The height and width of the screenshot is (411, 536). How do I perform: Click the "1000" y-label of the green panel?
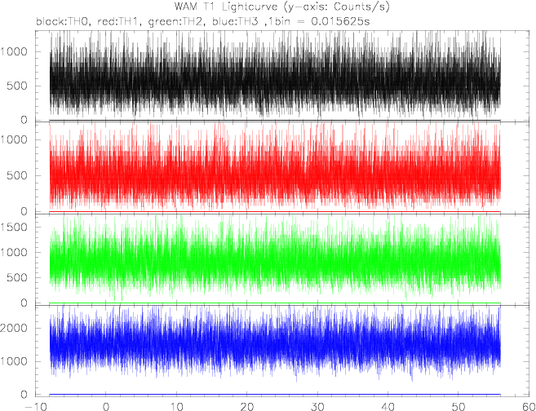click(14, 253)
